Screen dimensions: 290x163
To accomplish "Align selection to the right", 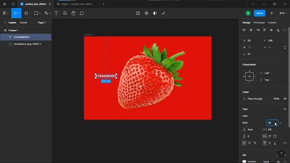I will 258,30.
